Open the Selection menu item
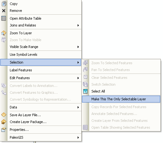The height and width of the screenshot is (143, 163). click(x=41, y=62)
